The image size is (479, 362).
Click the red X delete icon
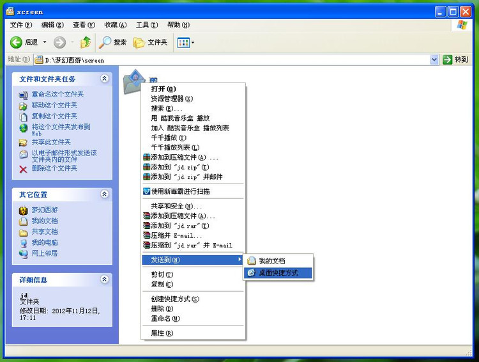pyautogui.click(x=23, y=169)
